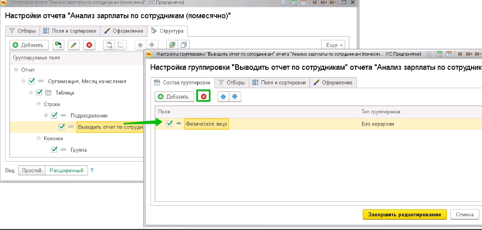Open the calendar icon in grouping window title bar
The height and width of the screenshot is (230, 482).
tap(448, 54)
